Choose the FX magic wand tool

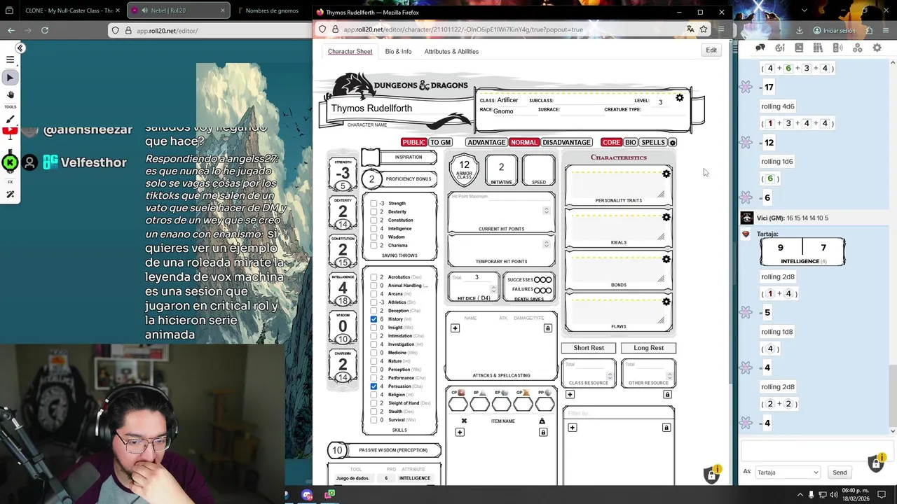click(10, 194)
